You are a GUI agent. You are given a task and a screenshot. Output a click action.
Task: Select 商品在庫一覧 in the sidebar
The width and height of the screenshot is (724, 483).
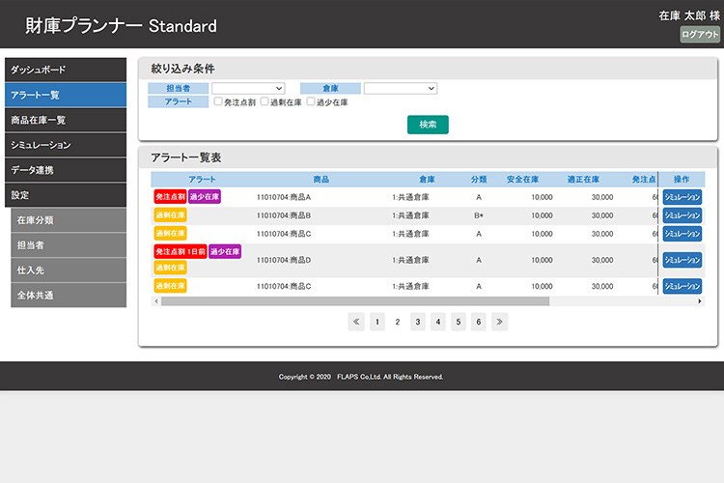click(66, 120)
